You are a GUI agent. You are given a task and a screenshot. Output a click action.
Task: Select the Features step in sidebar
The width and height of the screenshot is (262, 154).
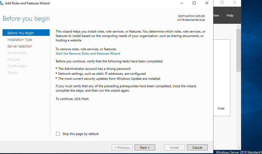pos(14,60)
